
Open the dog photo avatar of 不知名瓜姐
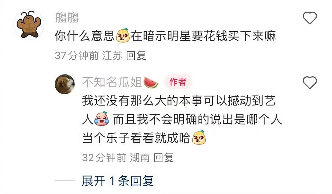pos(65,84)
